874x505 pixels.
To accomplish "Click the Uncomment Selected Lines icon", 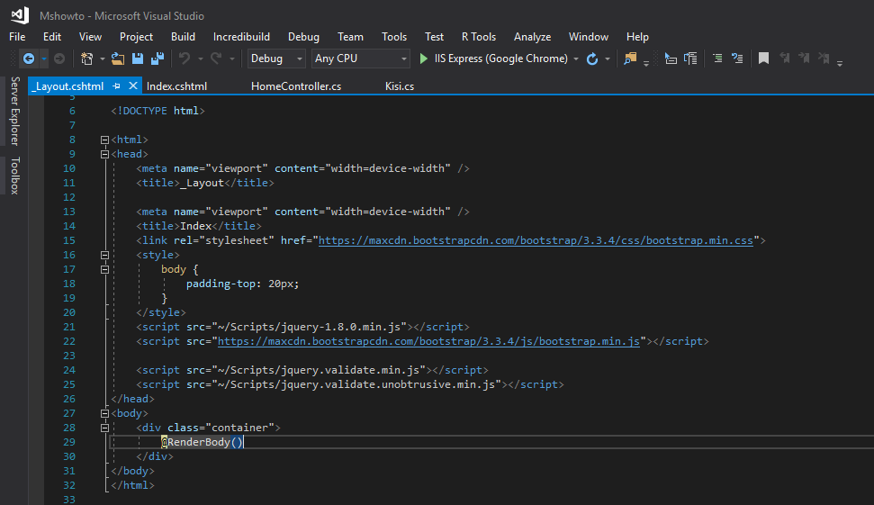I will tap(737, 59).
